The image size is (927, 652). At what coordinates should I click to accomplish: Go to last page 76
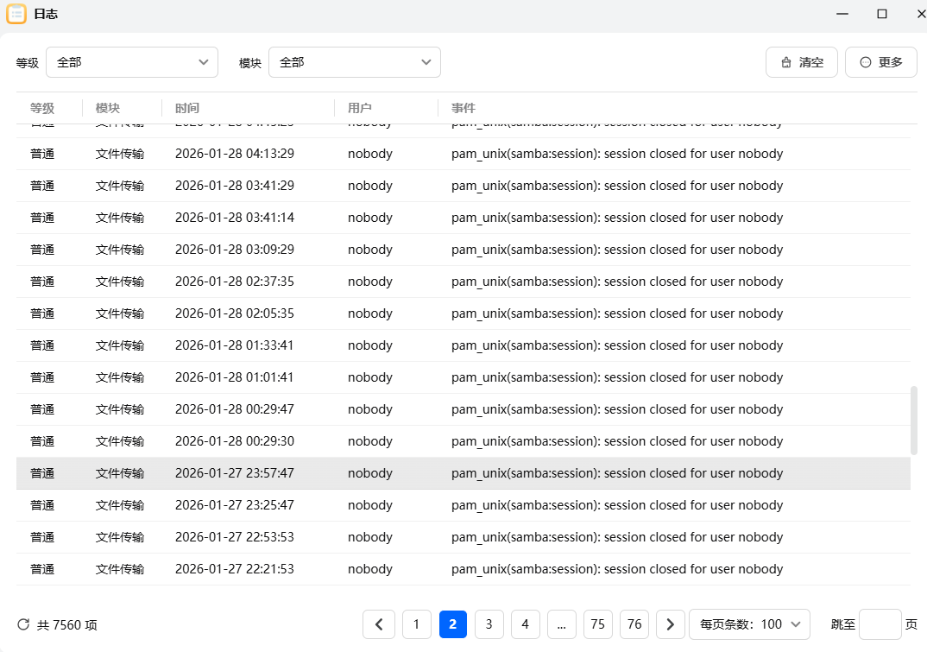pyautogui.click(x=634, y=624)
